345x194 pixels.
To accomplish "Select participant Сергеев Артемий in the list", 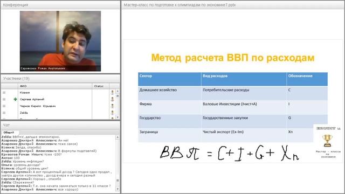I will (x=32, y=99).
